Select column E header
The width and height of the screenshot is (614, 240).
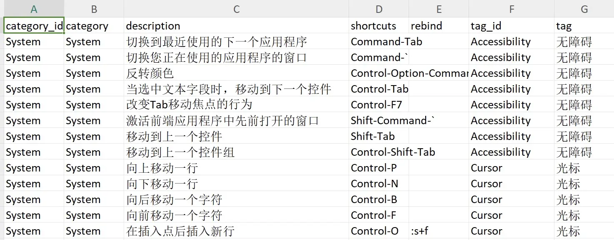pyautogui.click(x=439, y=9)
